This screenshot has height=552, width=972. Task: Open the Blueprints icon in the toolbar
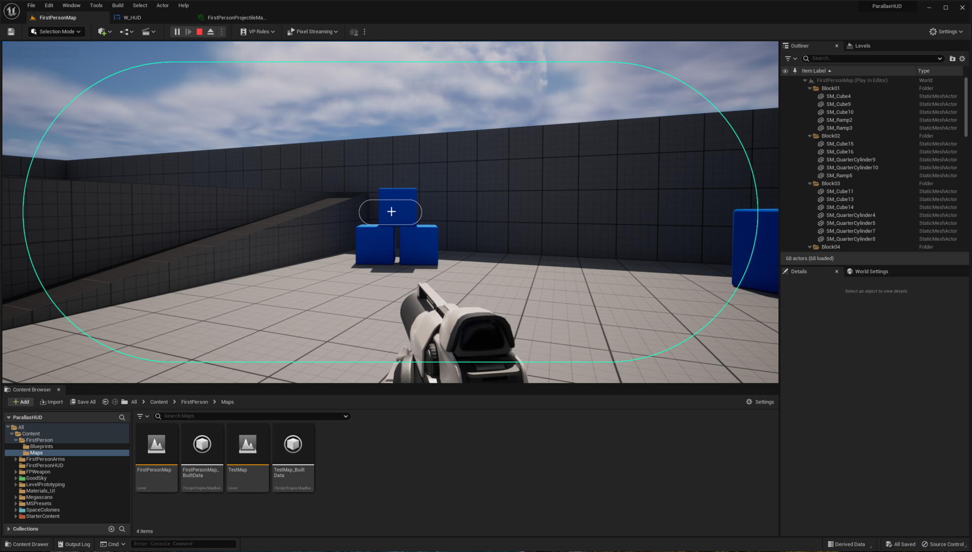click(x=125, y=31)
